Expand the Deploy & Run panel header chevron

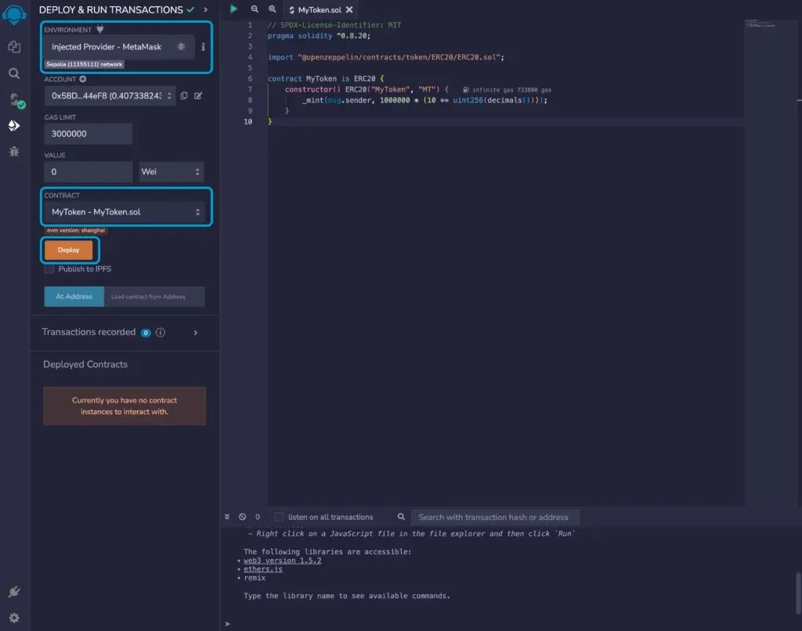pos(206,9)
